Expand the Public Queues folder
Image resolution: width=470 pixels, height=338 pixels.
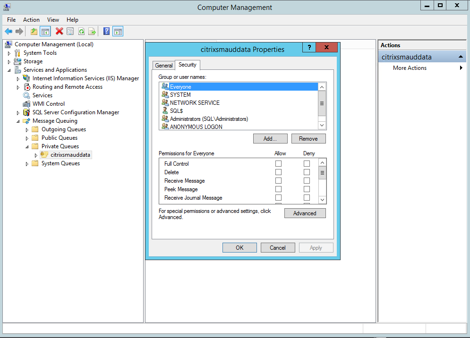pos(27,138)
